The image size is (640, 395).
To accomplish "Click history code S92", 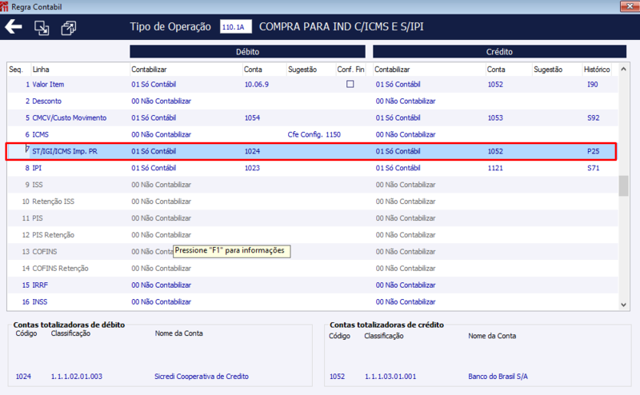I will 593,118.
